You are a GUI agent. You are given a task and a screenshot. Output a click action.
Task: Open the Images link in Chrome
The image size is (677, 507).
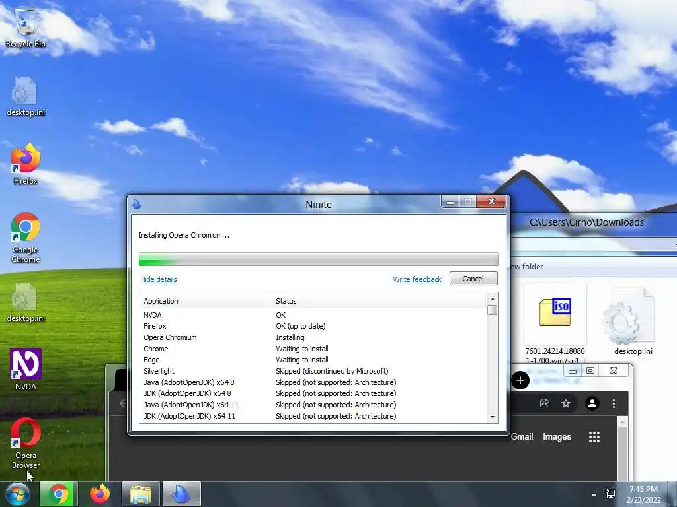point(557,437)
